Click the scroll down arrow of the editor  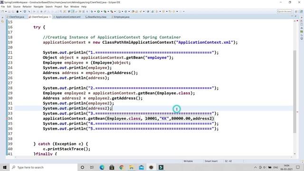[294, 154]
